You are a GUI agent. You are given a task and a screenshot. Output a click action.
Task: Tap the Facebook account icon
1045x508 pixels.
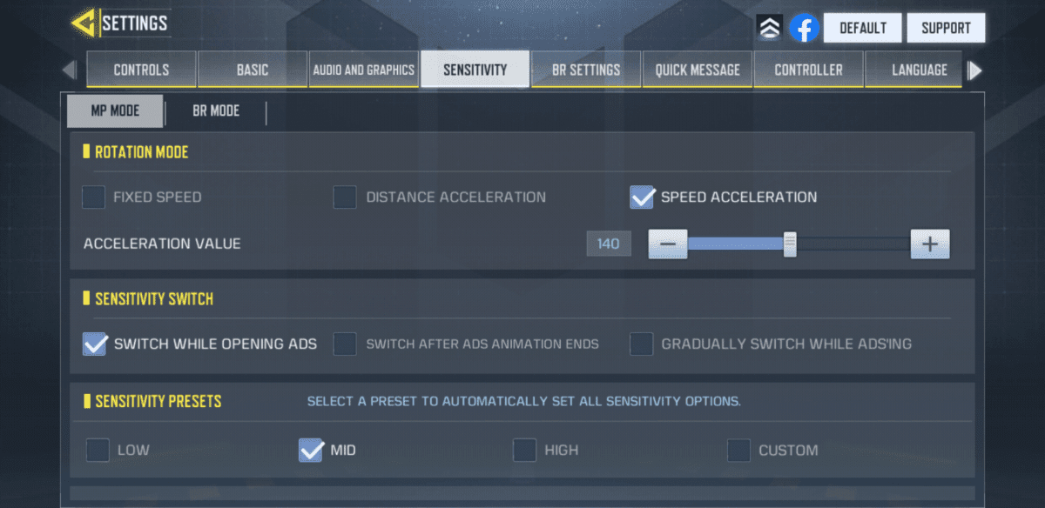805,29
